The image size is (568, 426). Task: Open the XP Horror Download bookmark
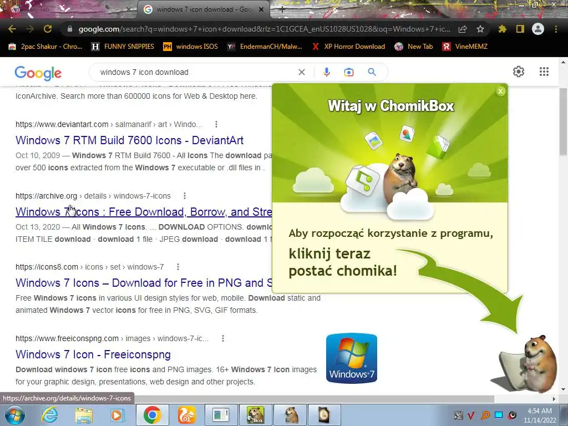tap(348, 47)
